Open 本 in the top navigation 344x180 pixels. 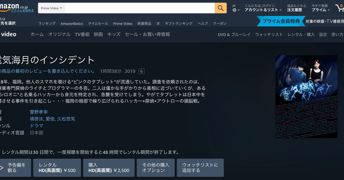point(158,24)
